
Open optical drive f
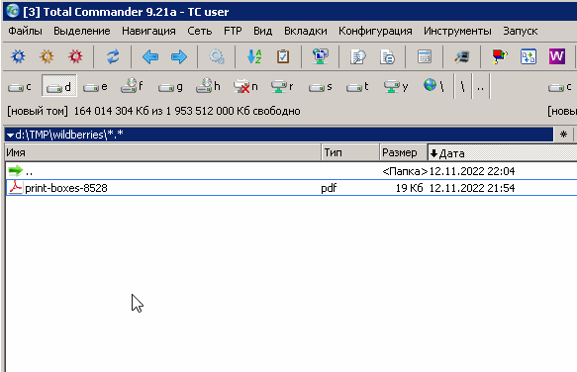133,87
